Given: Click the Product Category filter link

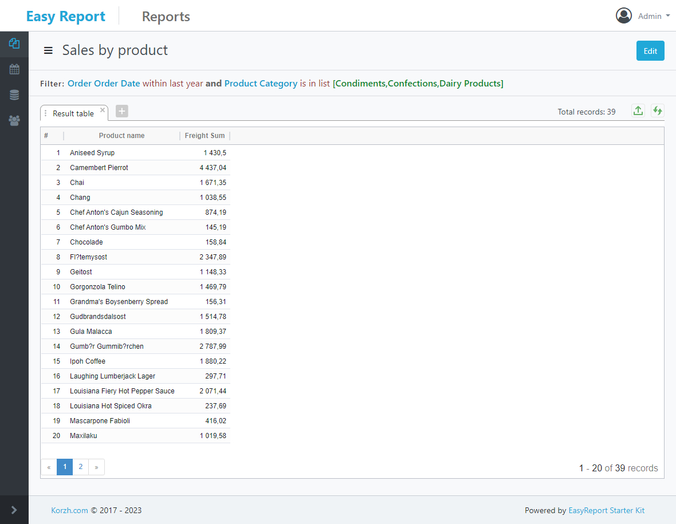Looking at the screenshot, I should (x=261, y=83).
